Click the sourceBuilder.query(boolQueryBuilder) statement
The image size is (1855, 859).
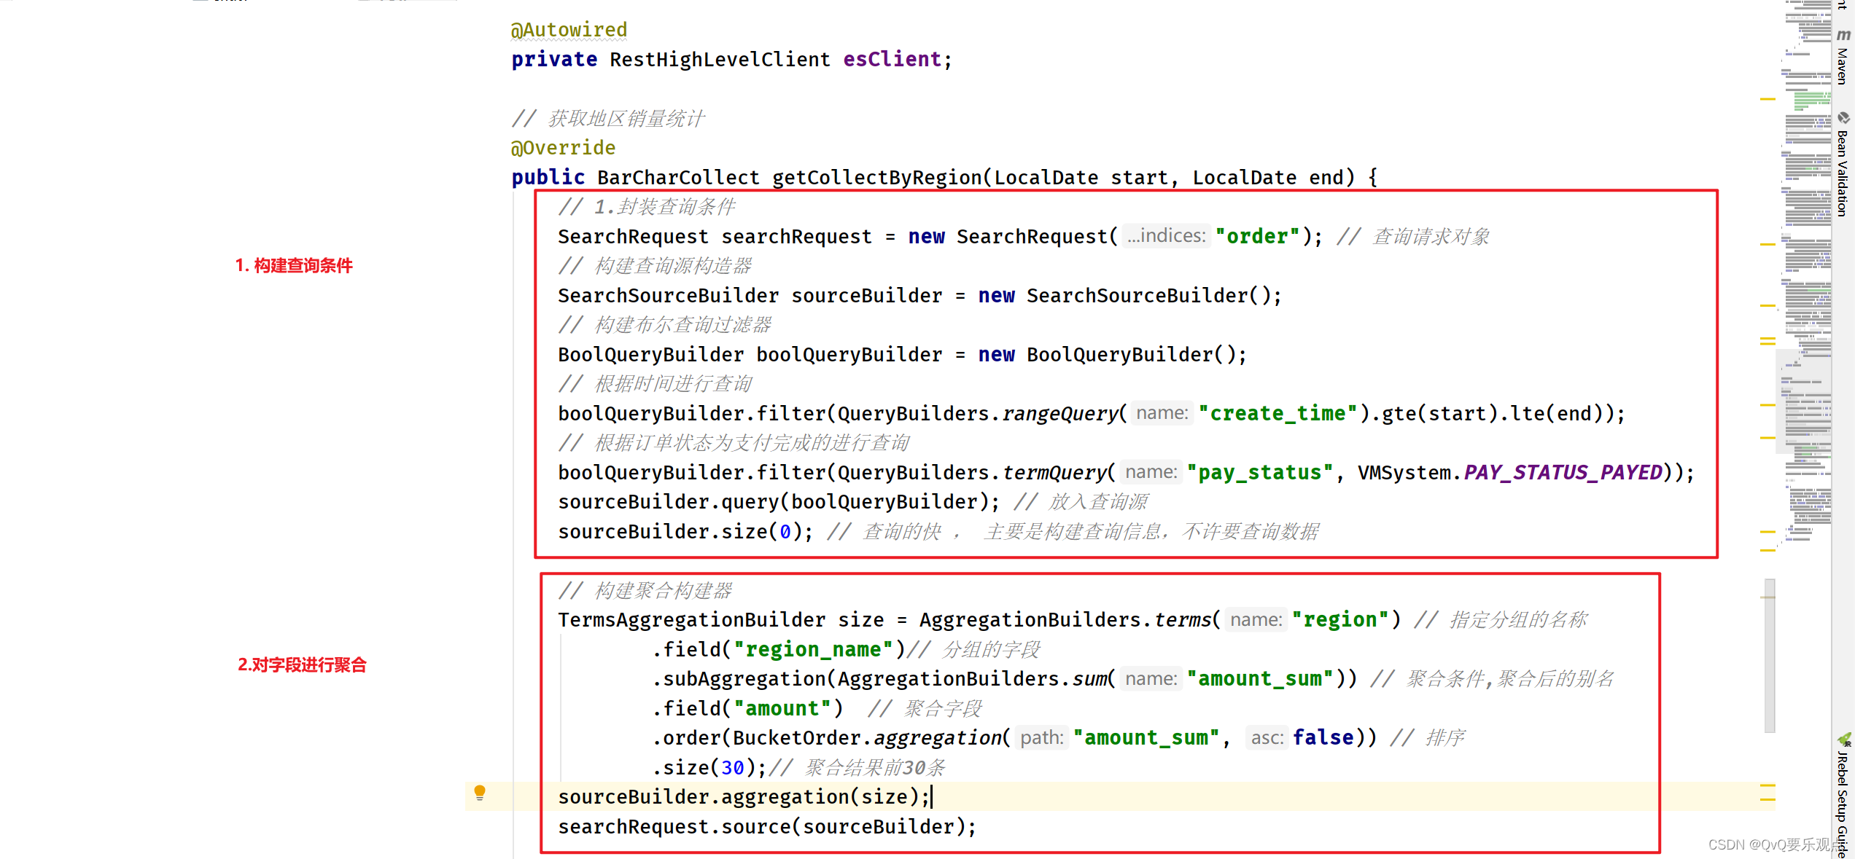coord(779,501)
